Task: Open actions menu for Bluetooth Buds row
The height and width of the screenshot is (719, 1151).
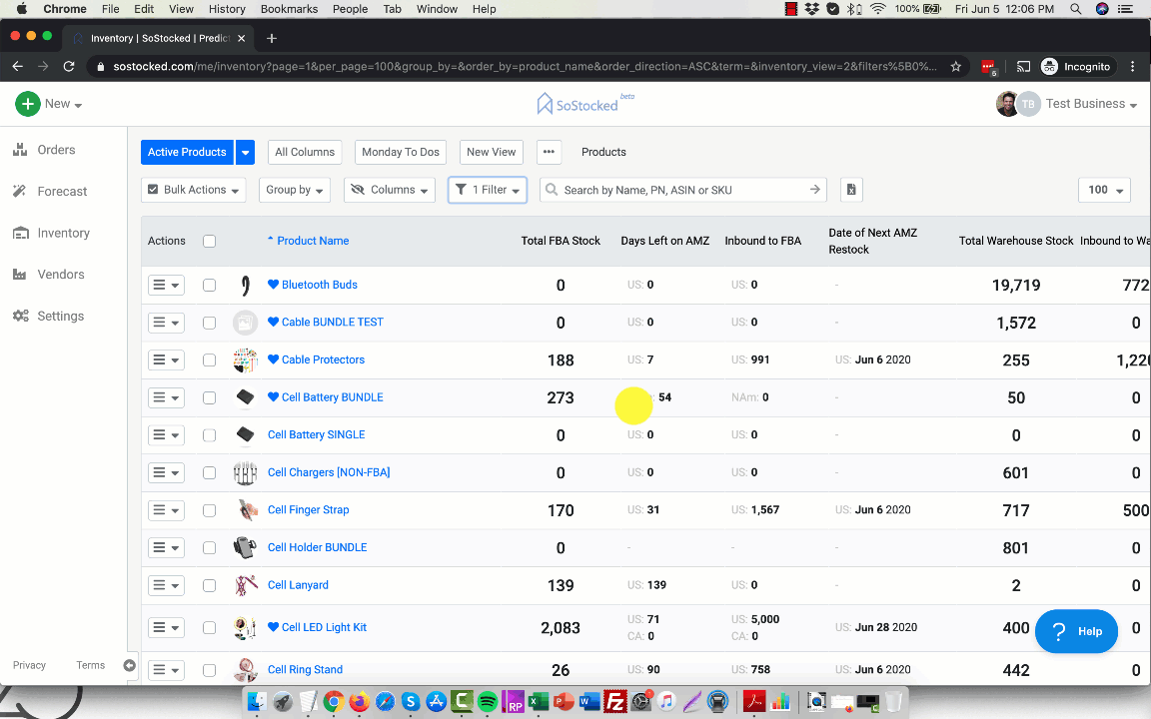Action: coord(166,286)
